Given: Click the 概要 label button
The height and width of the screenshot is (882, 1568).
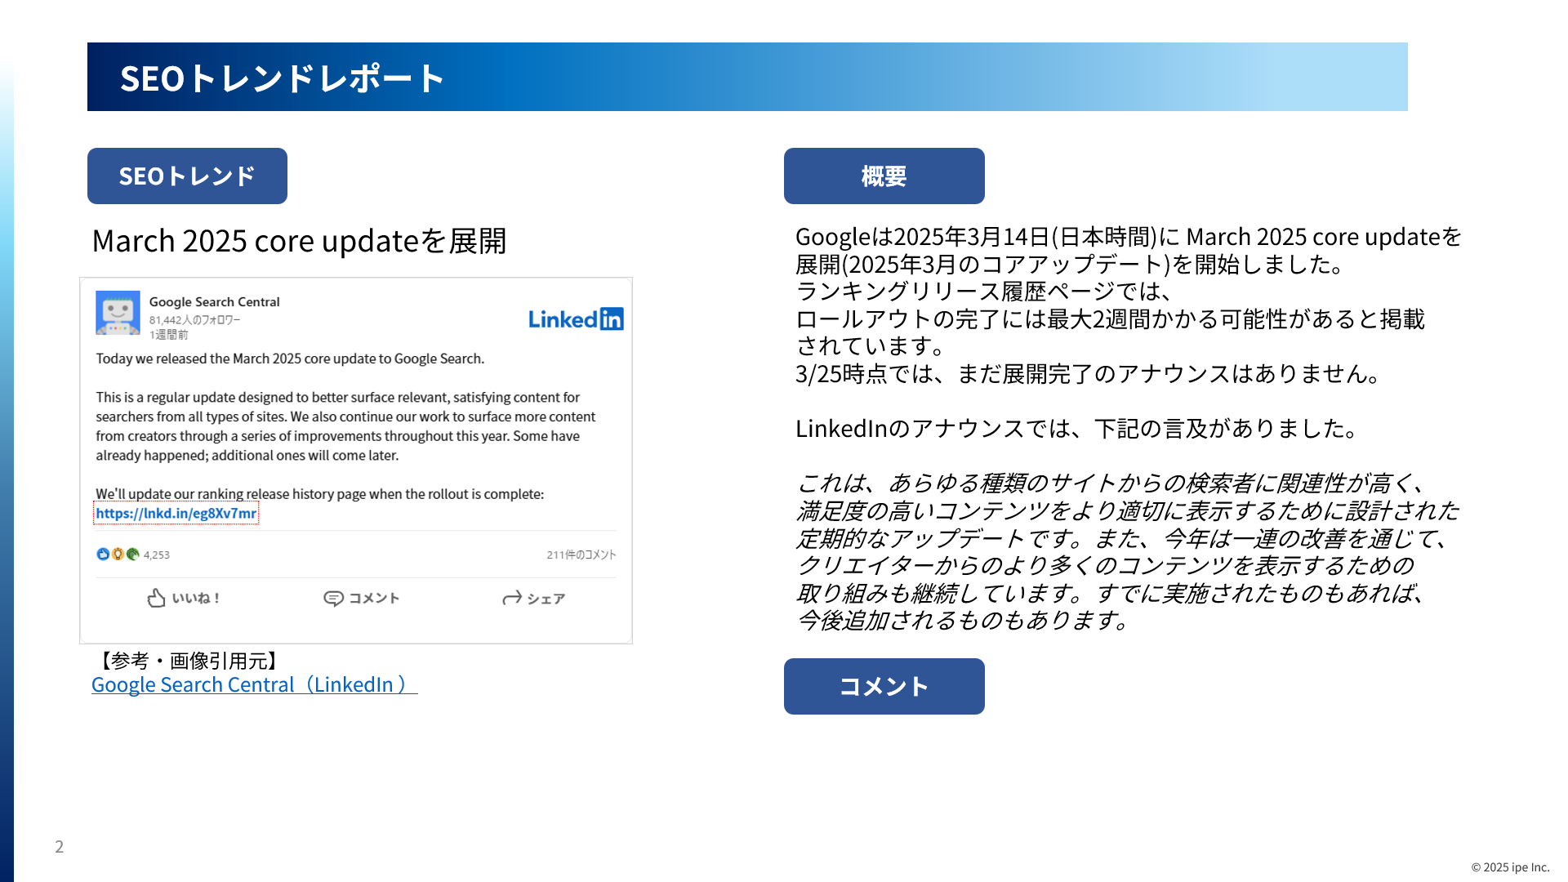Looking at the screenshot, I should 884,176.
